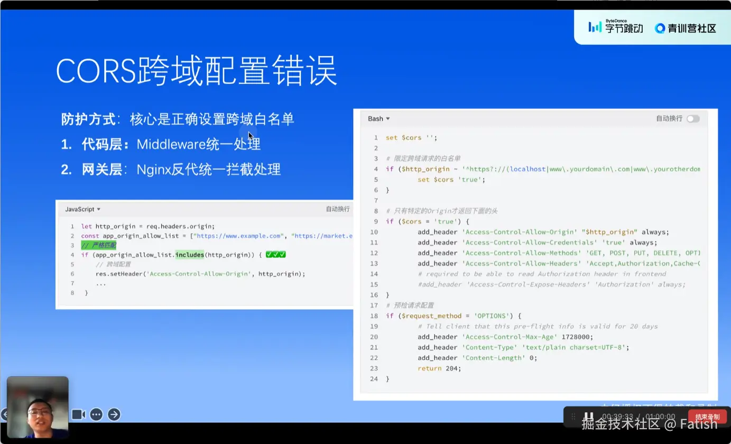This screenshot has height=444, width=731.
Task: Click the camera icon beside presenter video
Action: coord(79,414)
